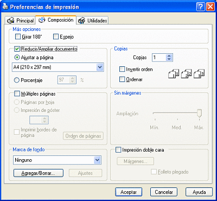Check the Invertir orden option

(x=122, y=69)
